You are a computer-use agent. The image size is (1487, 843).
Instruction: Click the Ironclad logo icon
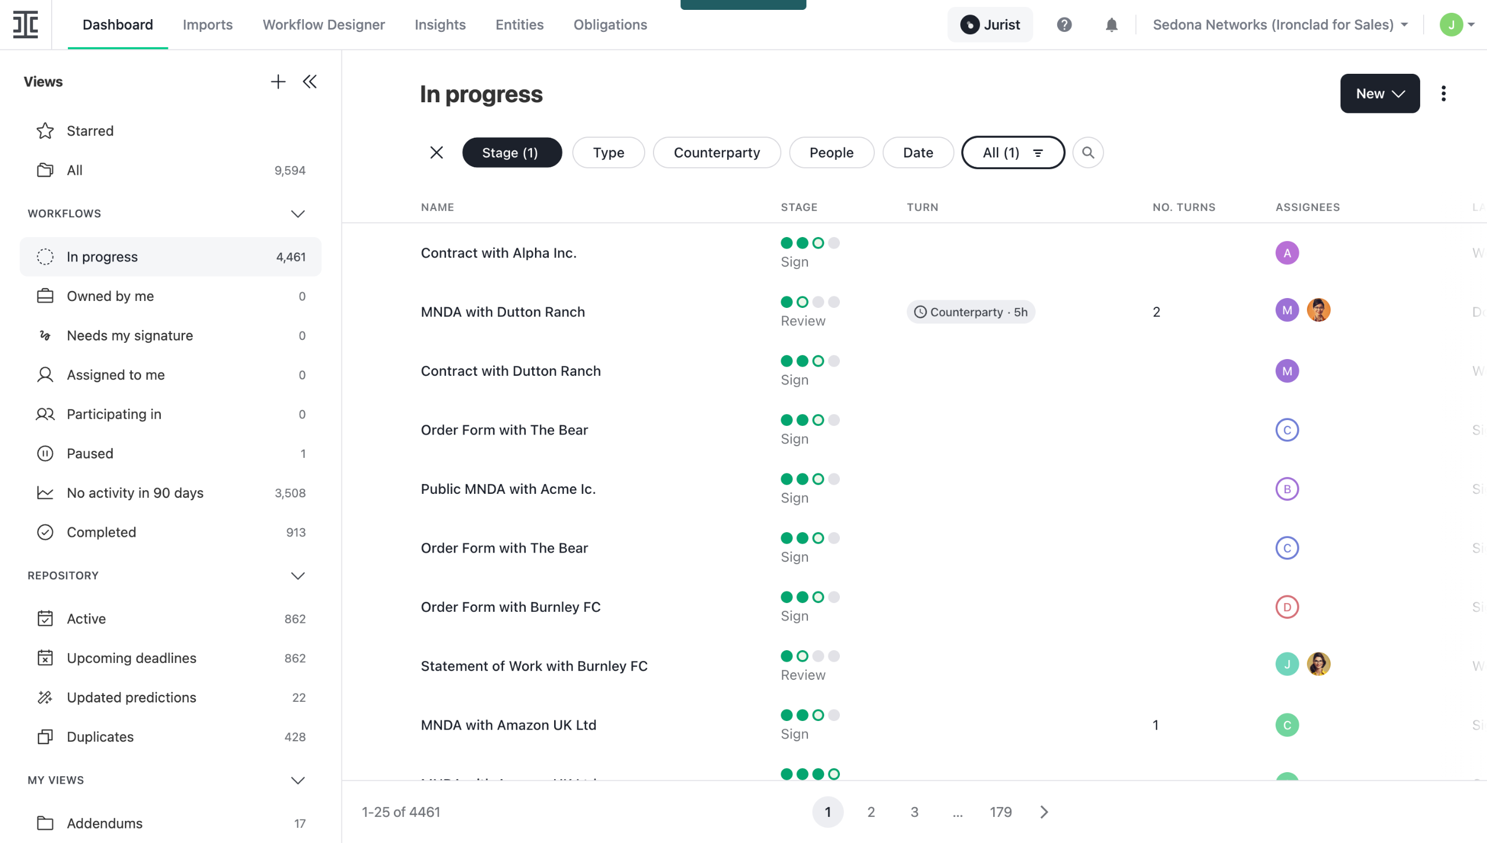tap(26, 24)
